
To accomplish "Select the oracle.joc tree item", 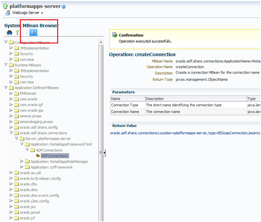I will click(x=28, y=207).
